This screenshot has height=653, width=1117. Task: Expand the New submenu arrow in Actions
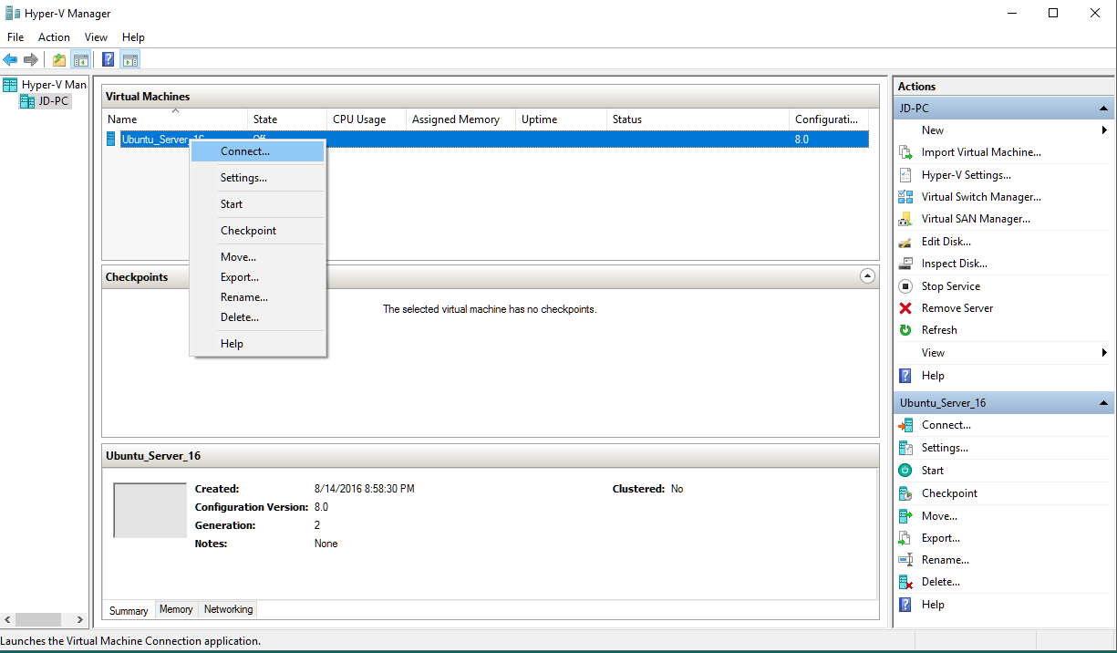[1104, 130]
